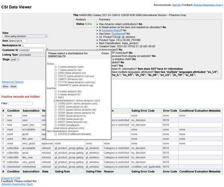Select 101418 (Fulfillment domain) radio
This screenshot has width=224, height=187.
(56, 134)
